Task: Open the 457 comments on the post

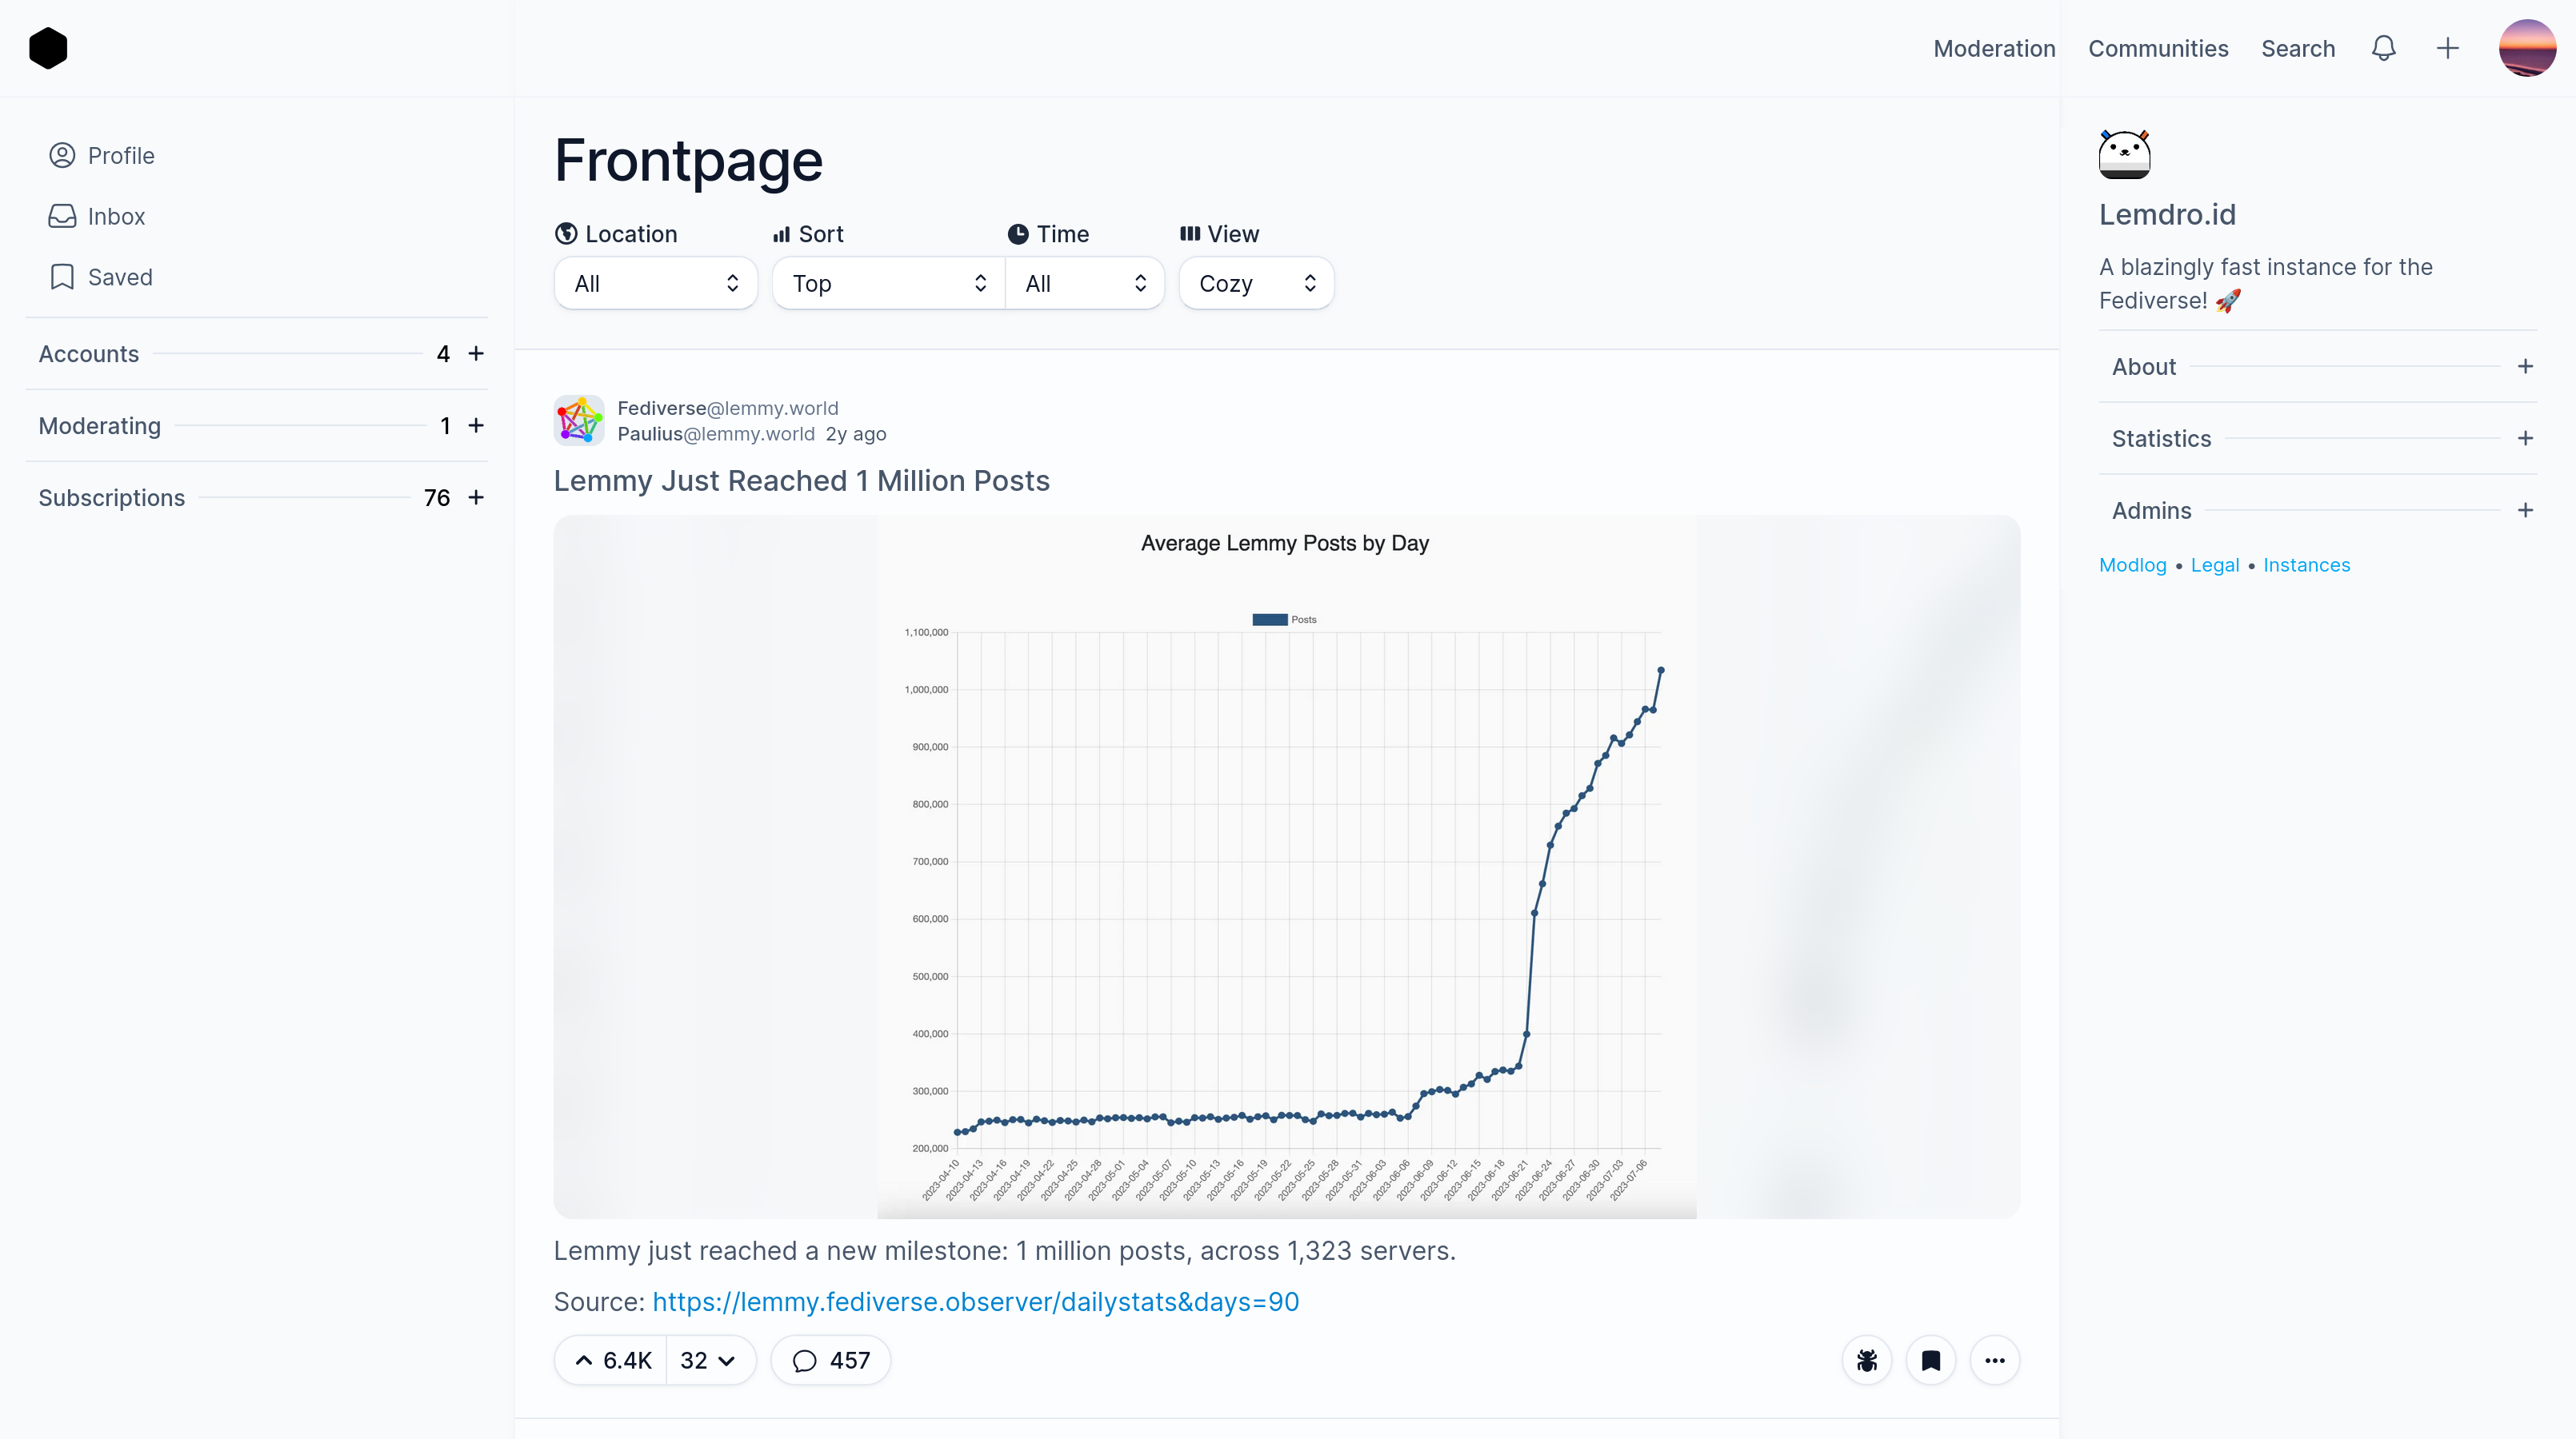Action: point(830,1361)
